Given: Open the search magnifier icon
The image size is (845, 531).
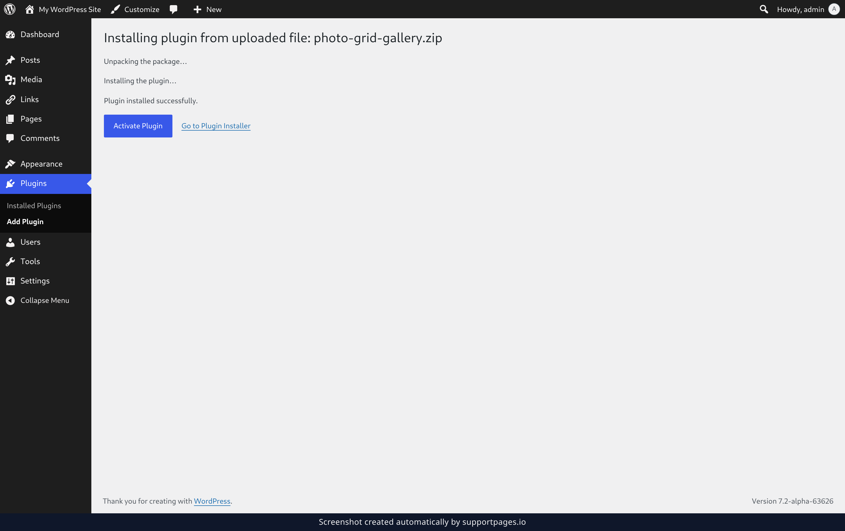Looking at the screenshot, I should coord(764,9).
